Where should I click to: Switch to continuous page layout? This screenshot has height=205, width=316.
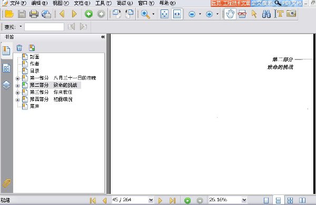pyautogui.click(x=278, y=200)
